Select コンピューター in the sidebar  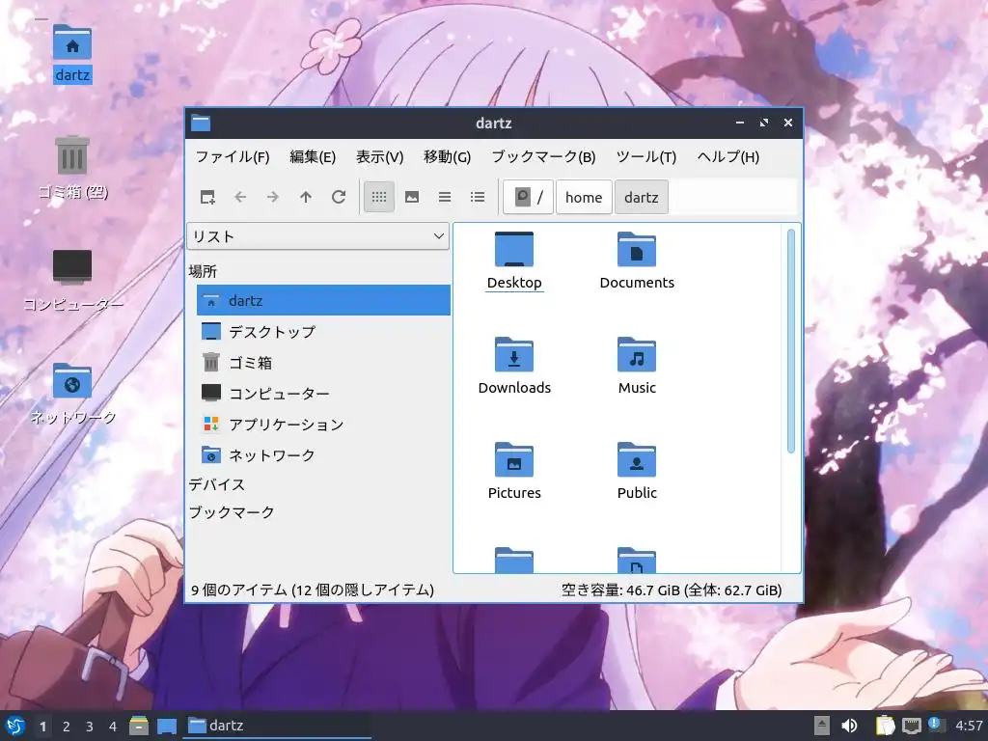pyautogui.click(x=323, y=394)
